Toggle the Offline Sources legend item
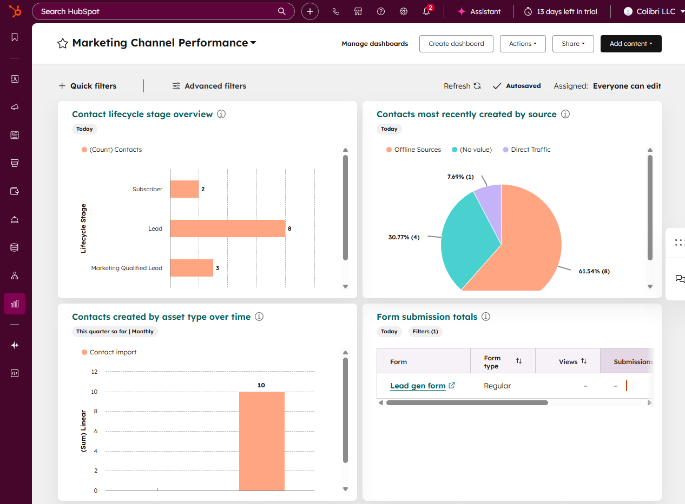The width and height of the screenshot is (685, 504). [x=413, y=149]
